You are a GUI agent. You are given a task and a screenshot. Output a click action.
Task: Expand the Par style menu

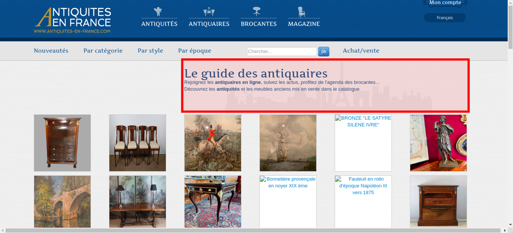point(150,51)
